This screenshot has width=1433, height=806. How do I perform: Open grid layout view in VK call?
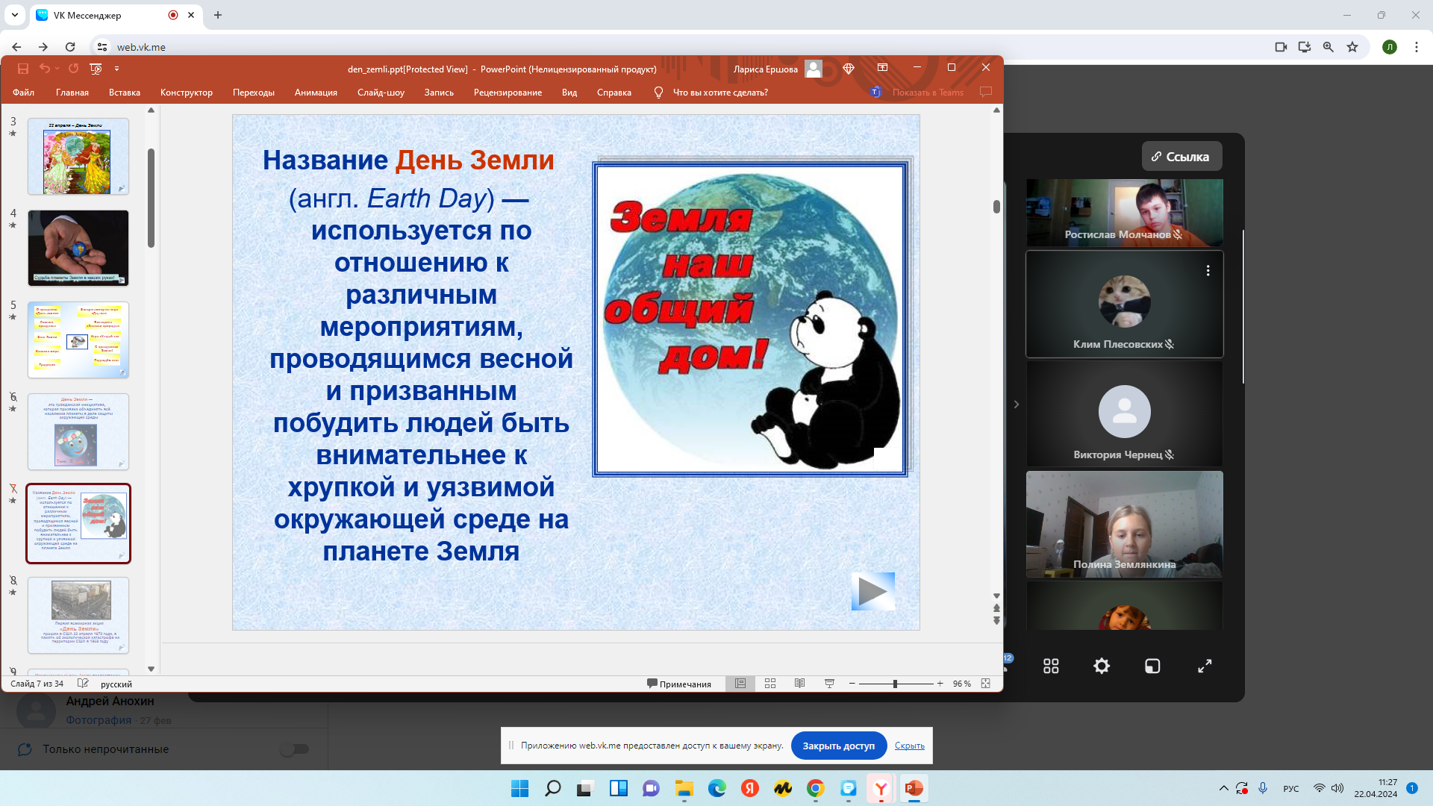click(x=1051, y=666)
